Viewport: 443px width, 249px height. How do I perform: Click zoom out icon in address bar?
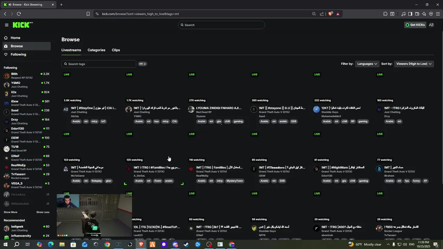pos(314,14)
